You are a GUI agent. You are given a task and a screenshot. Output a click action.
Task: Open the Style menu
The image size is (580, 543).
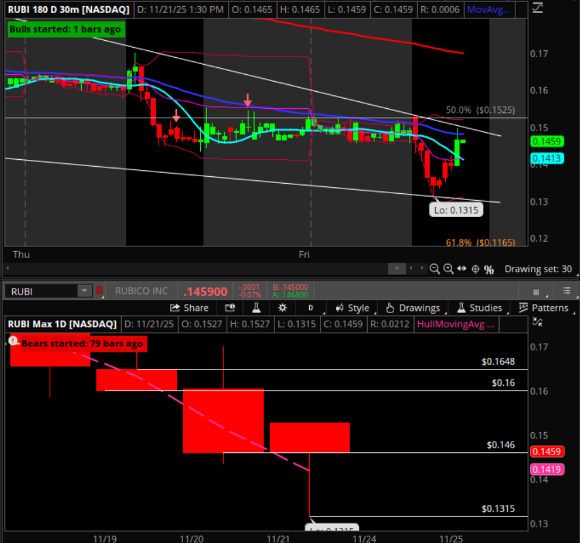point(353,308)
